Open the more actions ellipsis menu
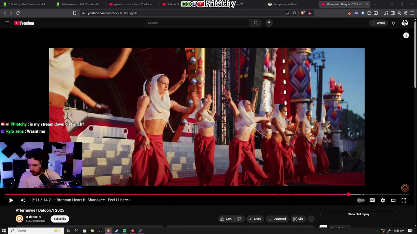The height and width of the screenshot is (234, 417). (311, 219)
